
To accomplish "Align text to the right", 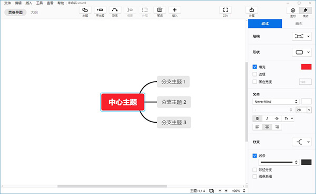I will click(x=277, y=127).
